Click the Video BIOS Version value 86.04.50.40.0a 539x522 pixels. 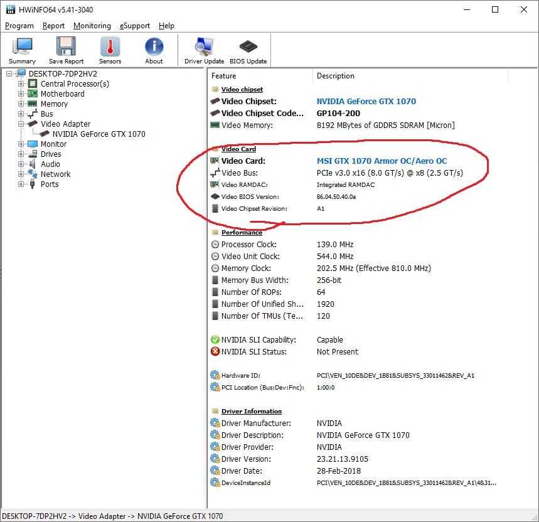336,196
